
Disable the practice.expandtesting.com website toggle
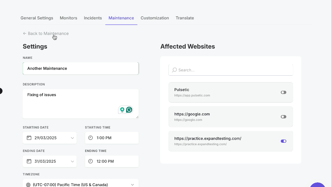coord(283,141)
